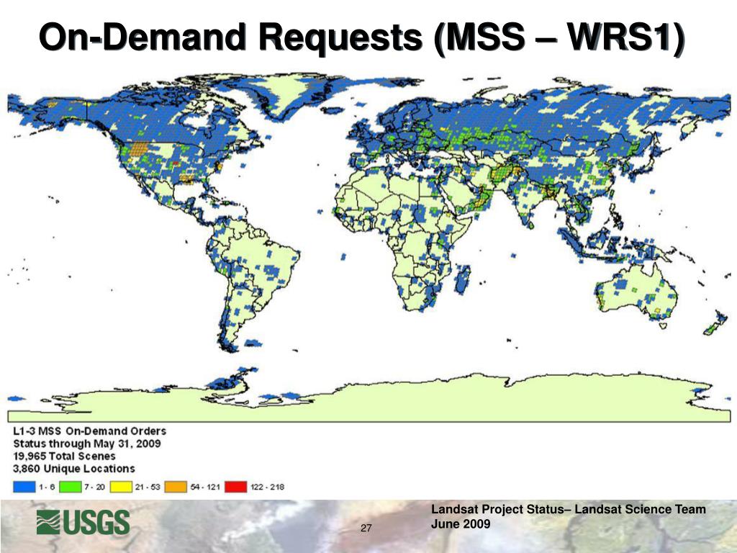
Task: Click Status through May 31, 2009
Action: click(x=87, y=444)
